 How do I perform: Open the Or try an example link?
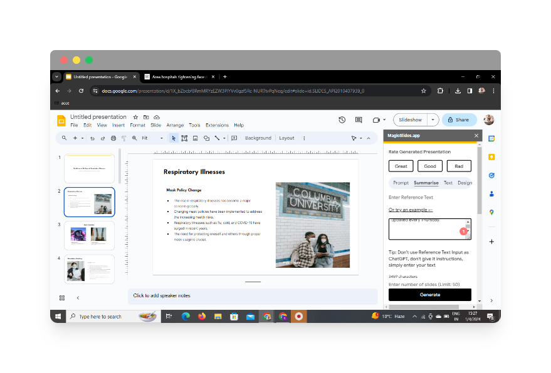click(411, 210)
